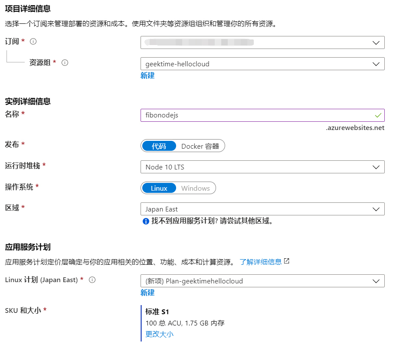Image resolution: width=393 pixels, height=348 pixels.
Task: Click the info icon beside 资源组
Action: click(65, 62)
